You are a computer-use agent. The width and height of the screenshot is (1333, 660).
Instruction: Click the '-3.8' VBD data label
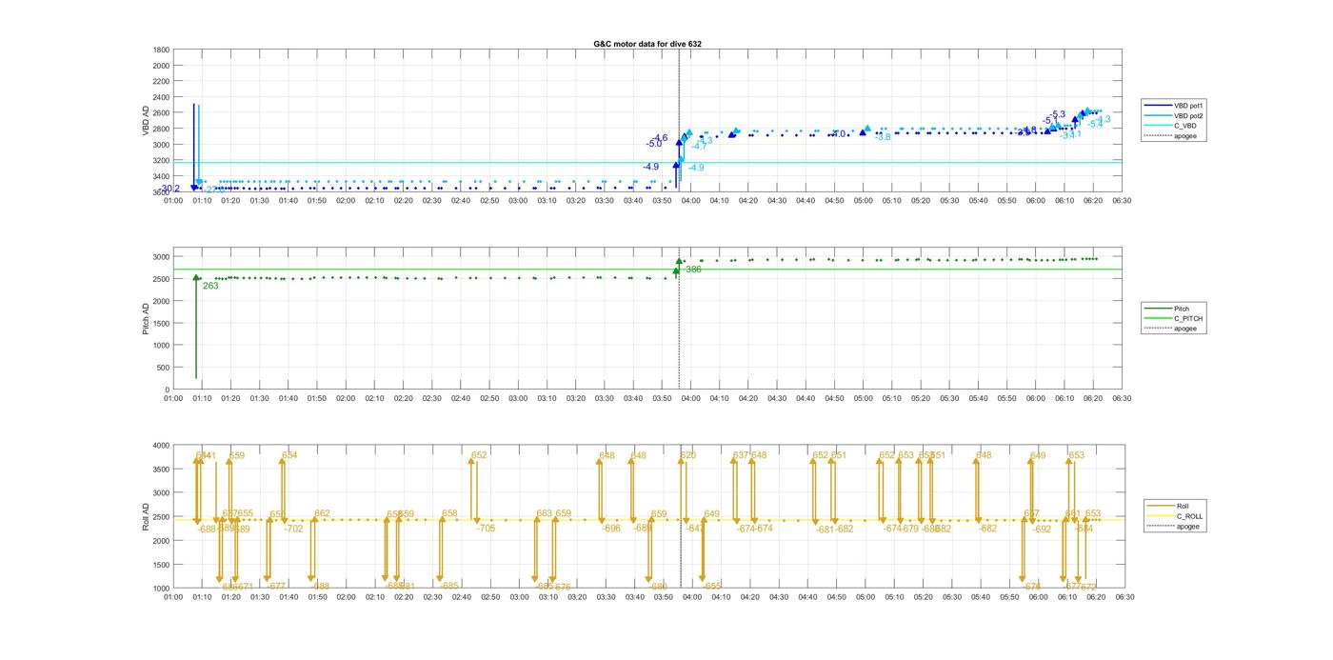pyautogui.click(x=884, y=138)
